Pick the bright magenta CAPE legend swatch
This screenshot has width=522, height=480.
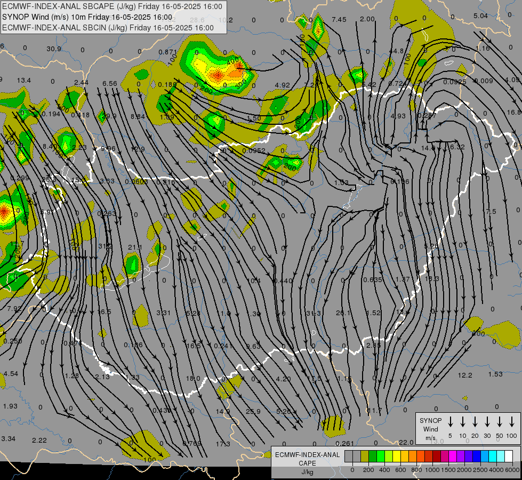coord(453,456)
